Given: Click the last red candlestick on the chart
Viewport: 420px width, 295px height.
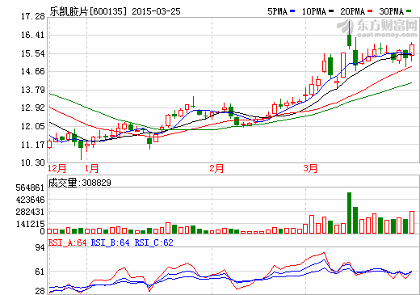Looking at the screenshot, I should [412, 50].
